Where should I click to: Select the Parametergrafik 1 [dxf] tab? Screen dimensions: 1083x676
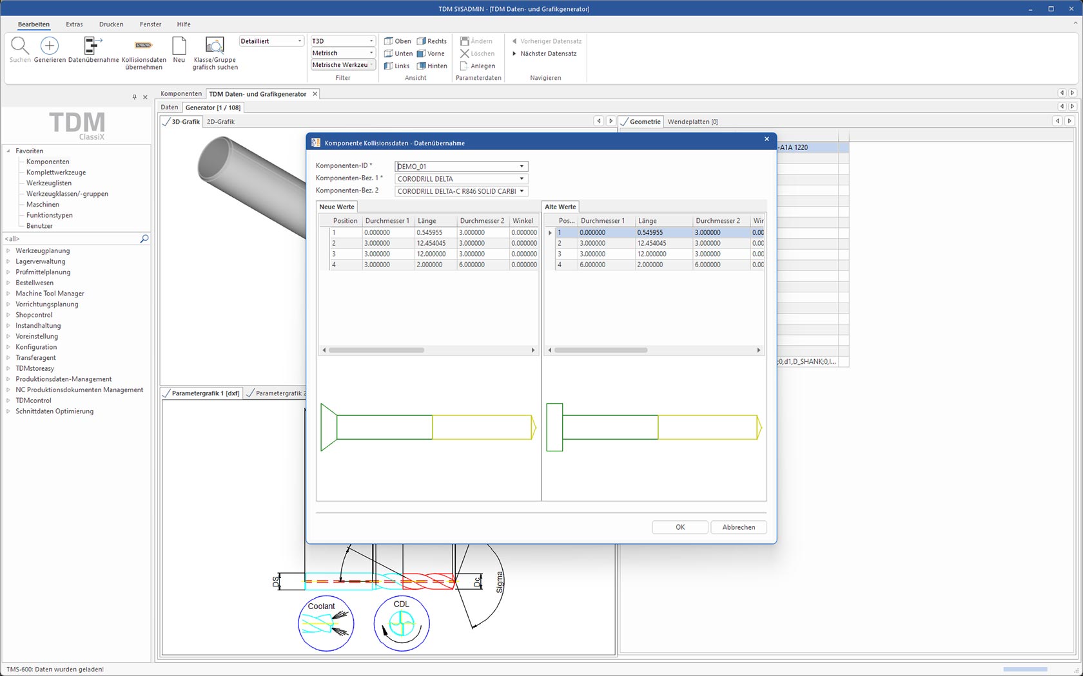[202, 393]
